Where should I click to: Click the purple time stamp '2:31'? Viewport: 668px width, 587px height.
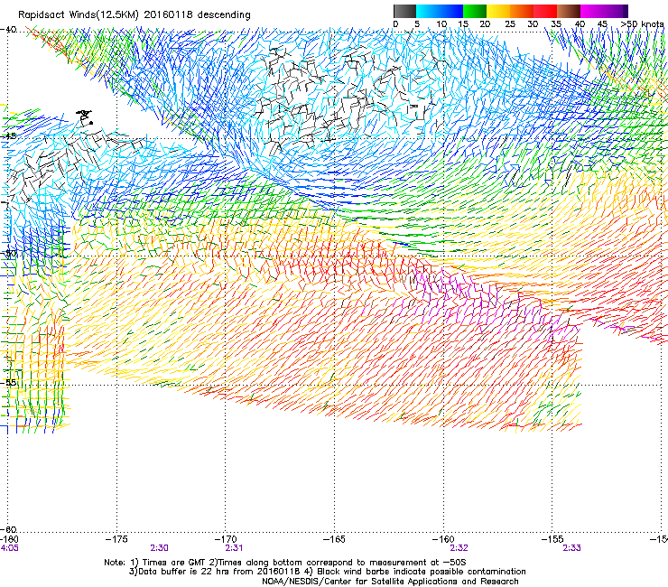coord(235,548)
